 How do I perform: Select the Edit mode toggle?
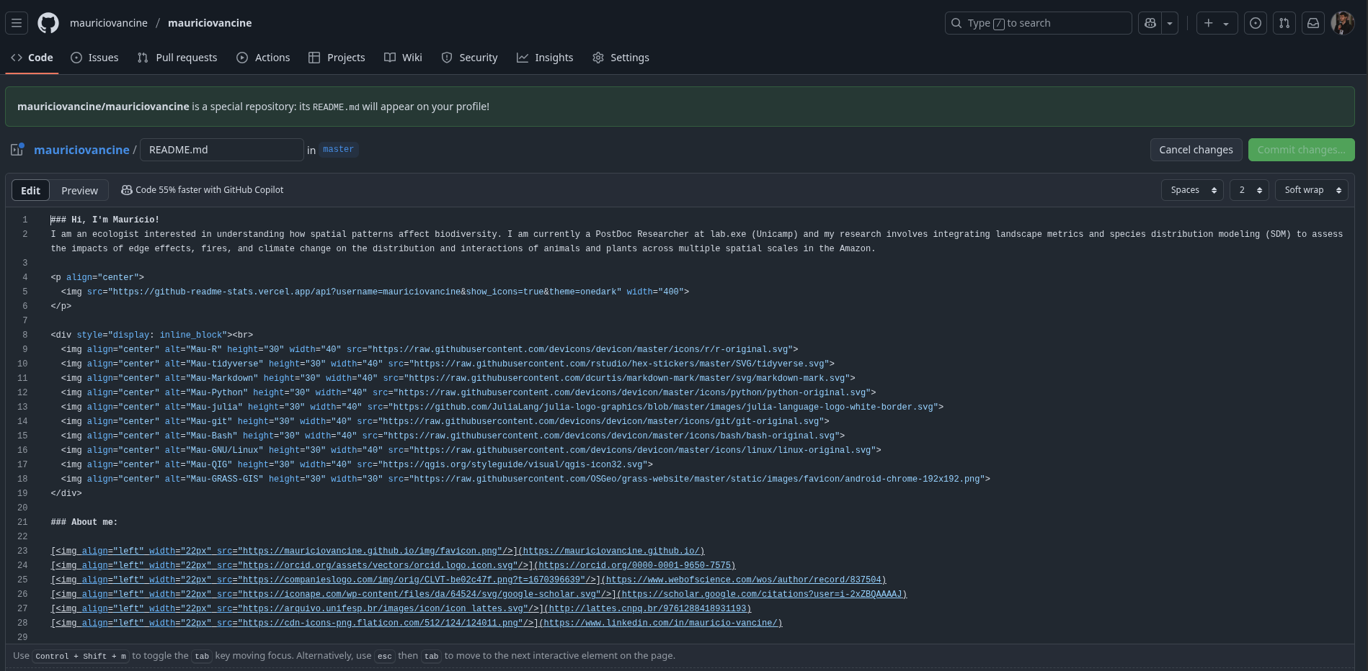pos(30,191)
